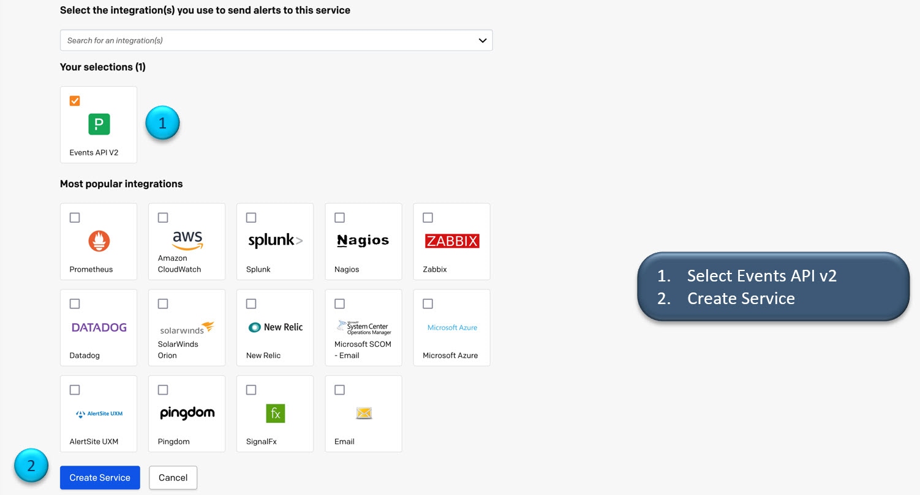Viewport: 920px width, 495px height.
Task: Tick the SignalFx checkbox
Action: tap(251, 390)
